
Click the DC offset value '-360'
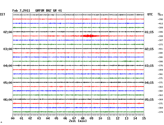coord(160,91)
